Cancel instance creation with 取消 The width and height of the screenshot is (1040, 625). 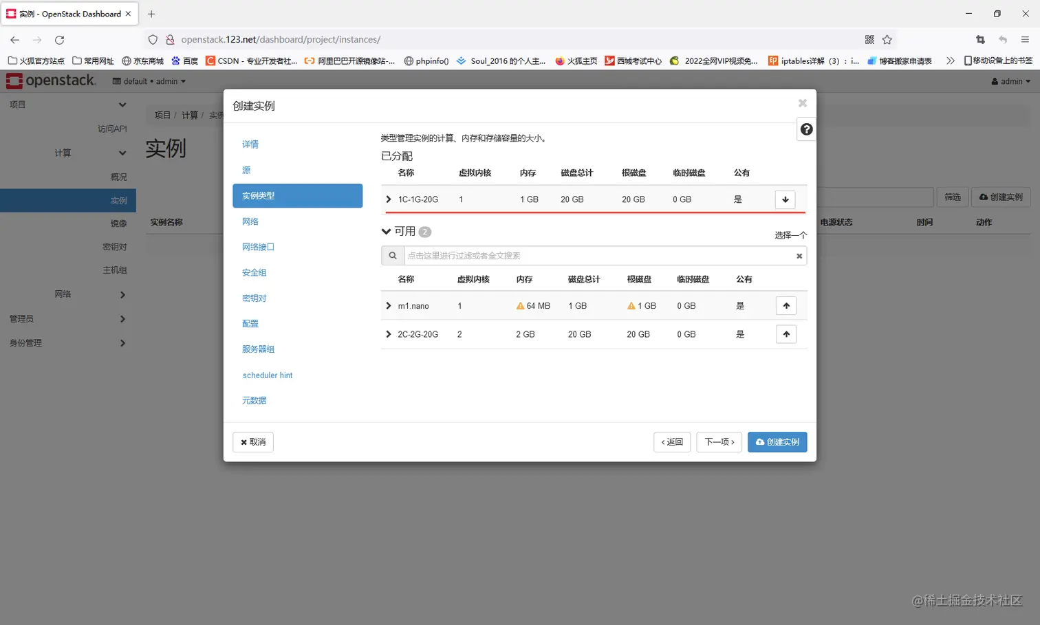252,442
